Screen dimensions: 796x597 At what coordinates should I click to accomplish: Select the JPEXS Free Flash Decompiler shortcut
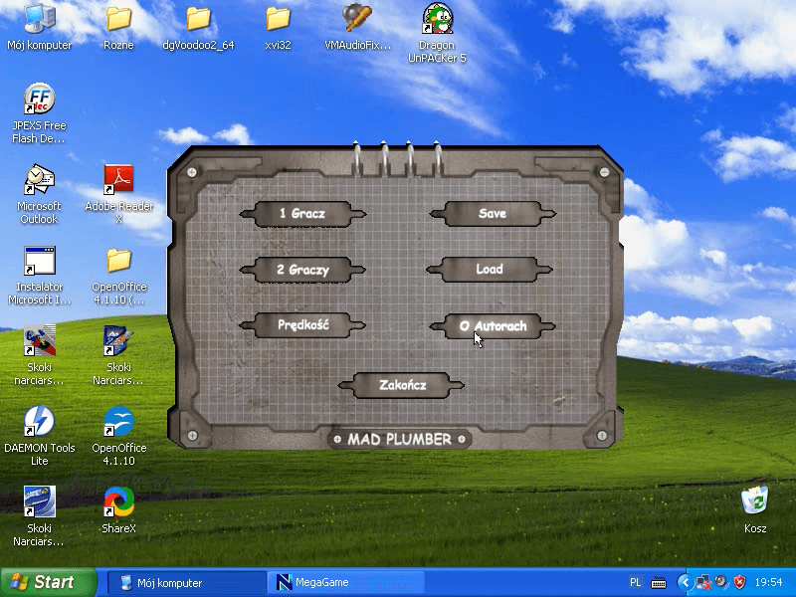point(39,113)
